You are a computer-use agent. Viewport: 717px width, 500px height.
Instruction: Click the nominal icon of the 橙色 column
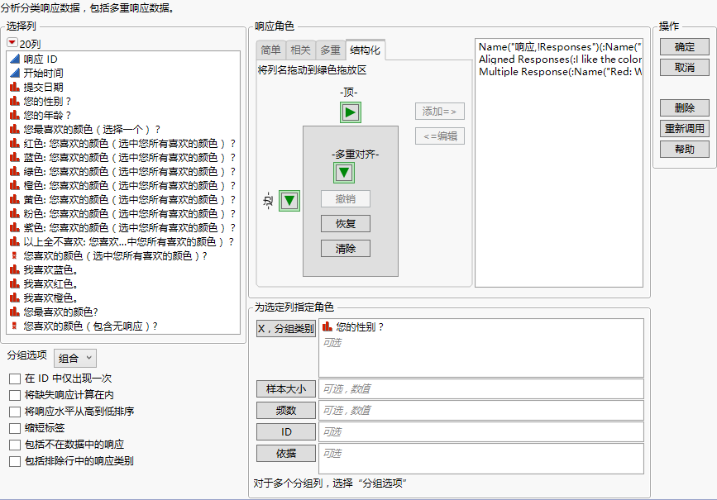(15, 186)
